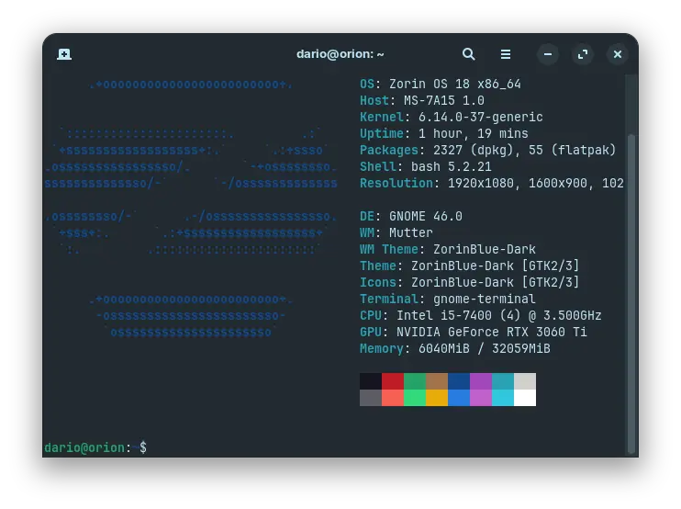The width and height of the screenshot is (681, 509).
Task: Click the yellow color block in bottom row
Action: coord(436,398)
